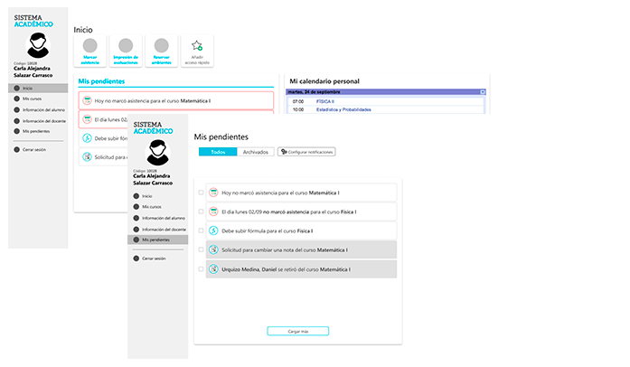Open the FÍSICA II calendar event link
This screenshot has width=630, height=367.
click(325, 101)
